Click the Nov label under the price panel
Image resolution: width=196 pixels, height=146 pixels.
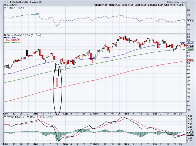[127, 114]
